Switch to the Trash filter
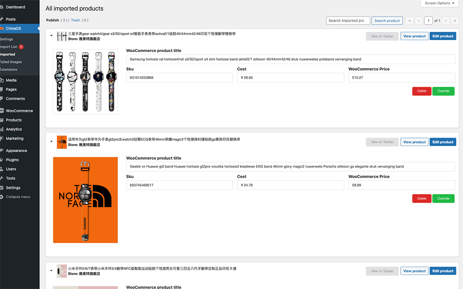 75,20
